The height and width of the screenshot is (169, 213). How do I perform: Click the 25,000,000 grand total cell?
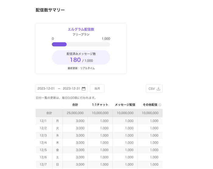click(75, 113)
